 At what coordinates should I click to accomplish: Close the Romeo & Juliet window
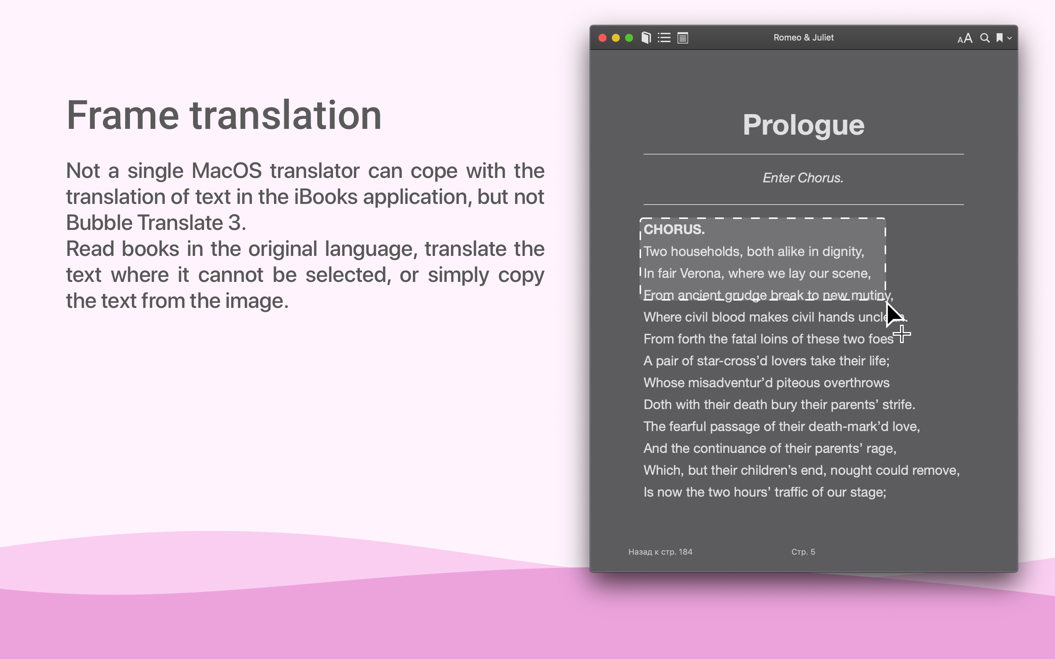pyautogui.click(x=603, y=38)
